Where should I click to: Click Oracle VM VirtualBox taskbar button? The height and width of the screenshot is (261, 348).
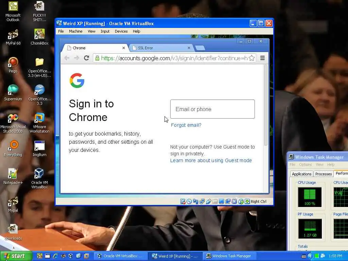tap(120, 256)
